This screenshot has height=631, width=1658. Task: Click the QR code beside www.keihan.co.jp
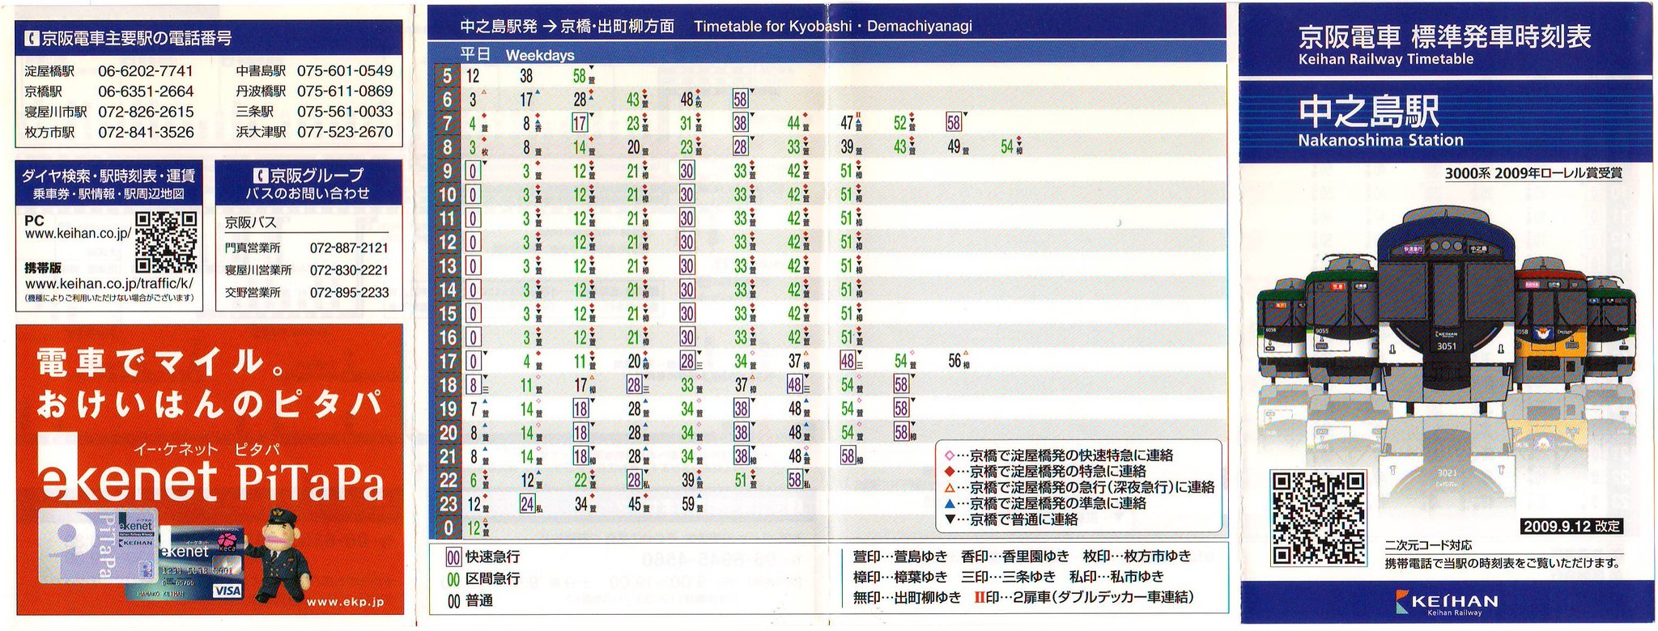(x=166, y=242)
